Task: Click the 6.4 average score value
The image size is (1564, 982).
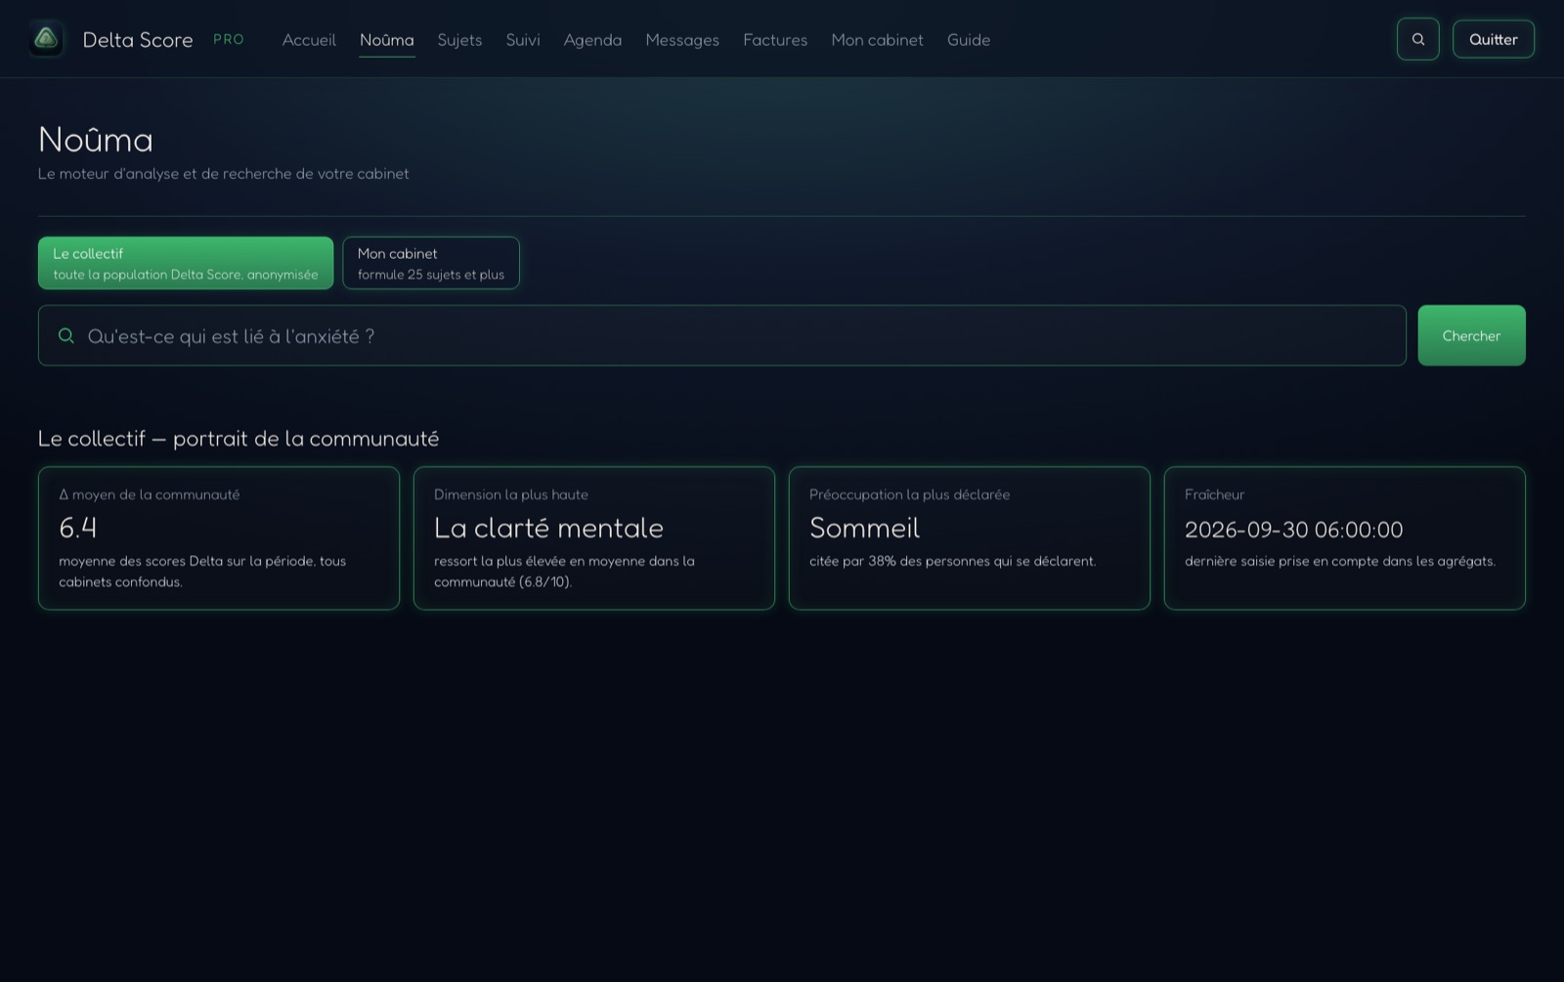Action: point(77,529)
